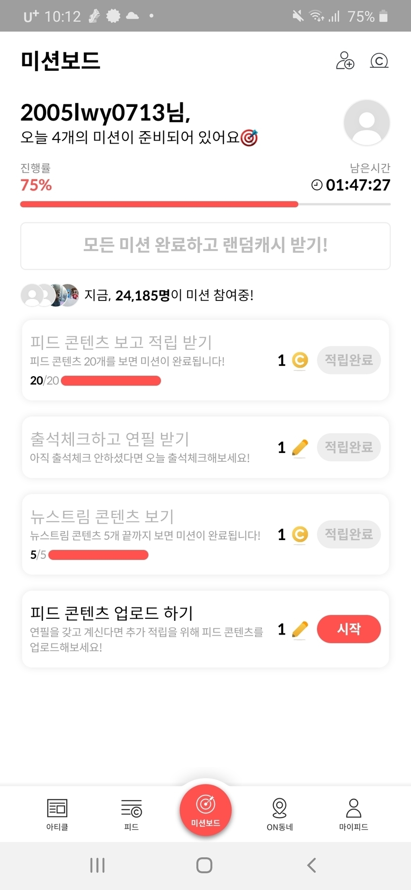
Task: Tap the add friend icon
Action: (345, 61)
